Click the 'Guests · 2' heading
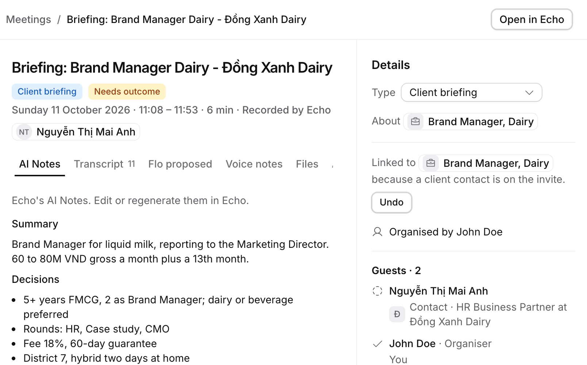587x365 pixels. (396, 270)
